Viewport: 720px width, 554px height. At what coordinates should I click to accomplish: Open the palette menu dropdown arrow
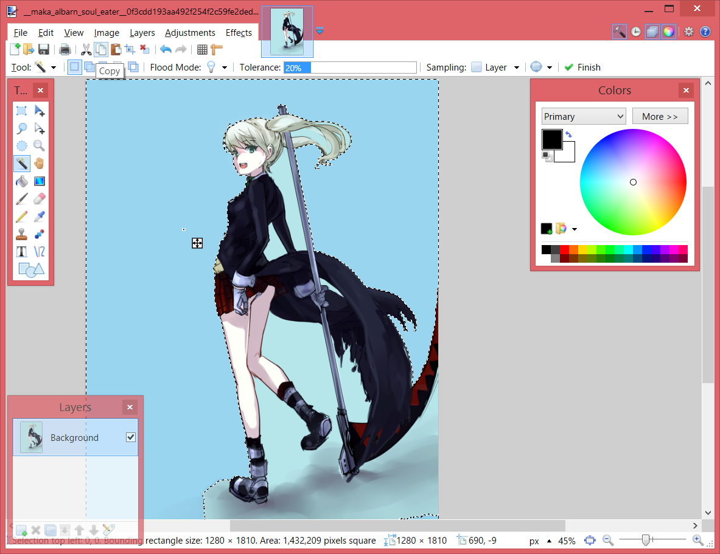(x=574, y=229)
